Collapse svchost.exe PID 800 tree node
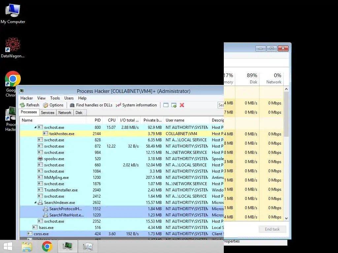Image resolution: width=338 pixels, height=253 pixels. pyautogui.click(x=35, y=127)
